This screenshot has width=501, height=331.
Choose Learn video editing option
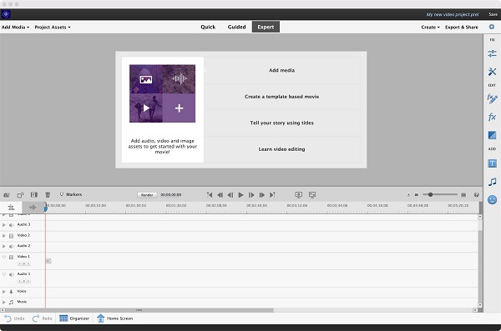pyautogui.click(x=282, y=149)
